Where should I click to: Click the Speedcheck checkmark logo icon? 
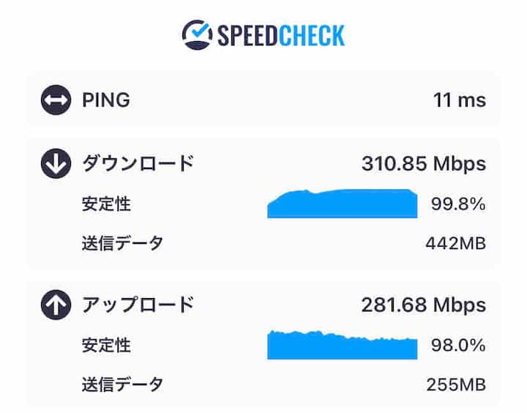196,34
